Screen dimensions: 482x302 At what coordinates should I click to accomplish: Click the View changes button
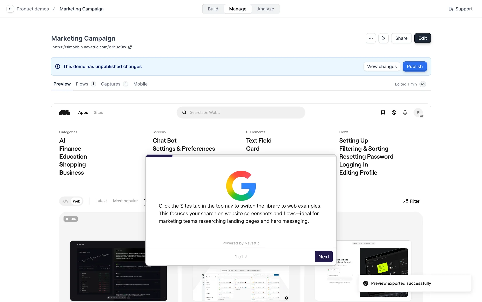(x=382, y=67)
